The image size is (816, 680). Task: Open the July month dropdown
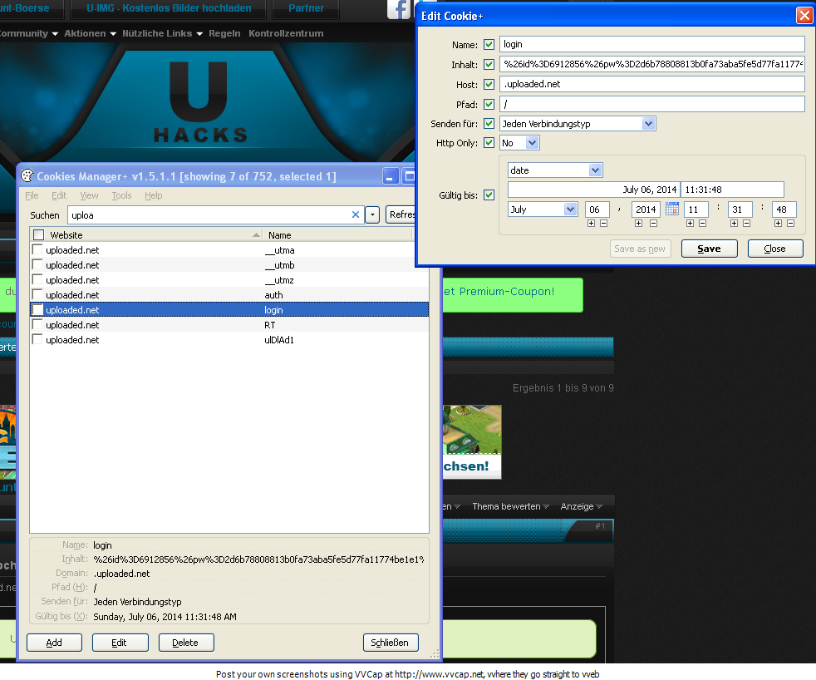coord(570,209)
